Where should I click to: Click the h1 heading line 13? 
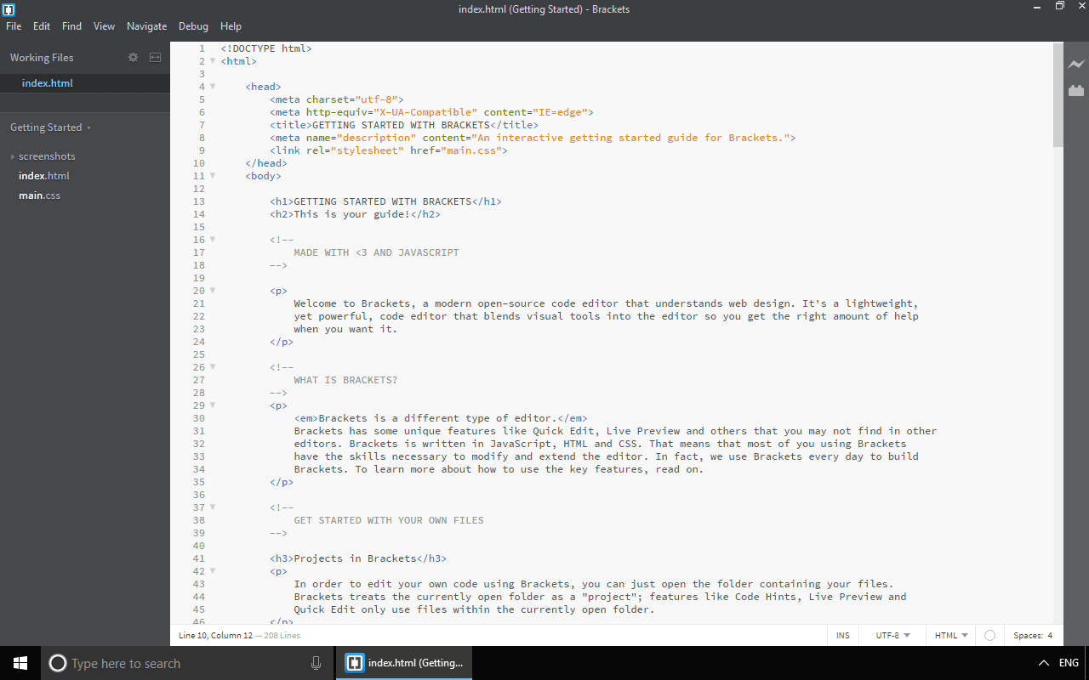386,201
